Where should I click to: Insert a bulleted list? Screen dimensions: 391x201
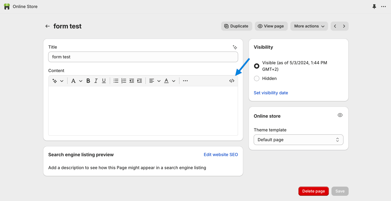click(x=116, y=81)
